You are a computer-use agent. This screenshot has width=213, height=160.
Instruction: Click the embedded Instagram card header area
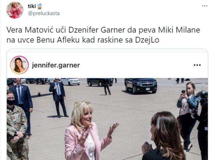click(x=107, y=65)
